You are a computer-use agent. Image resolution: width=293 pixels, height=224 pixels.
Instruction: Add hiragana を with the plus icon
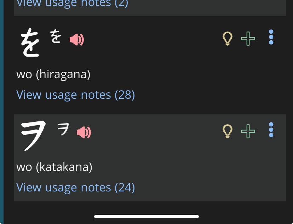tap(248, 39)
